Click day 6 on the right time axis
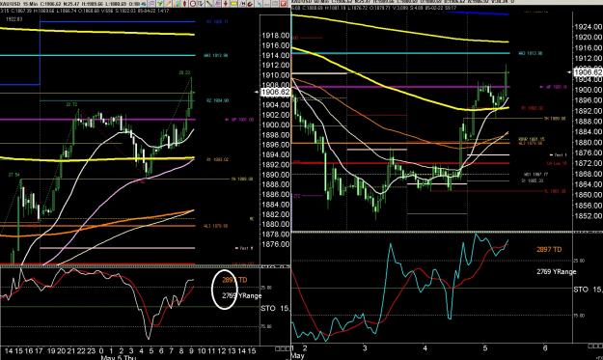This screenshot has height=360, width=603. (x=545, y=348)
